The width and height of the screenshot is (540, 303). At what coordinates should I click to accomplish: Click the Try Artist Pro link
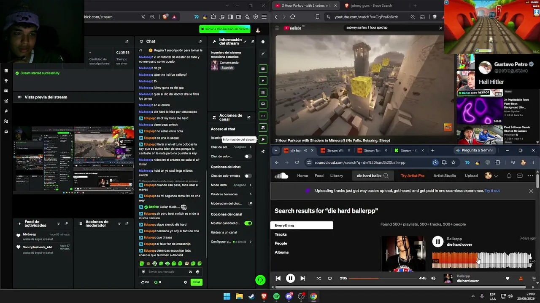coord(413,175)
